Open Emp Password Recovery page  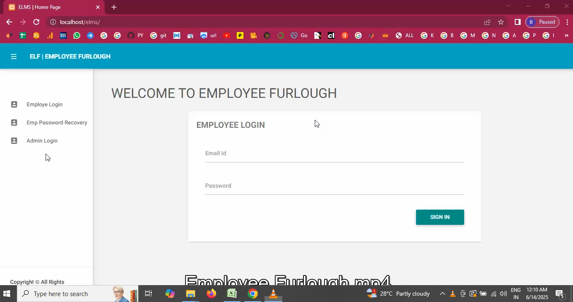coord(57,123)
